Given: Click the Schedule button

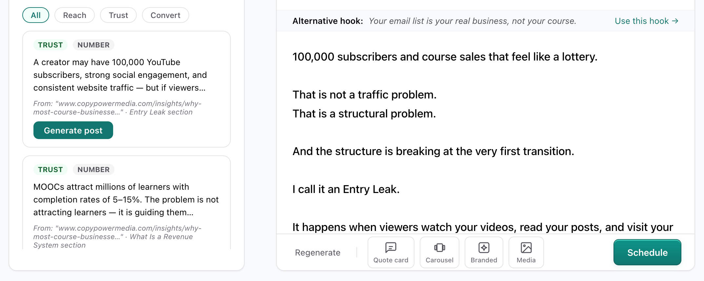Looking at the screenshot, I should [x=647, y=253].
